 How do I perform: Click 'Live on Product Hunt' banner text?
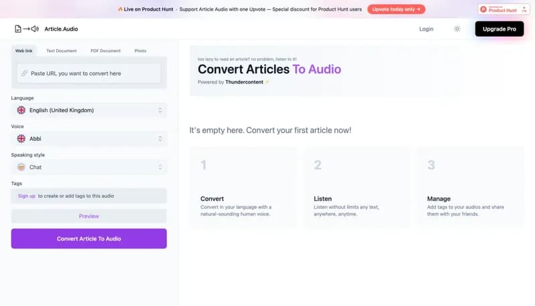(x=148, y=9)
